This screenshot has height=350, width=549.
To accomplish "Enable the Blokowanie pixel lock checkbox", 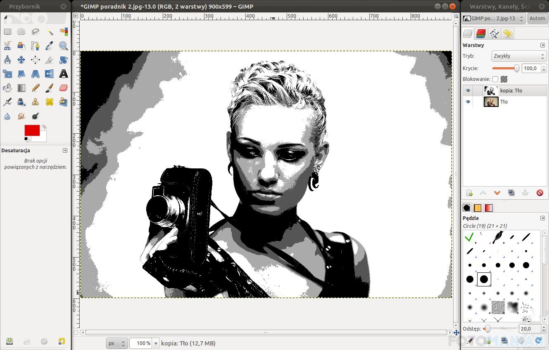I will (495, 79).
